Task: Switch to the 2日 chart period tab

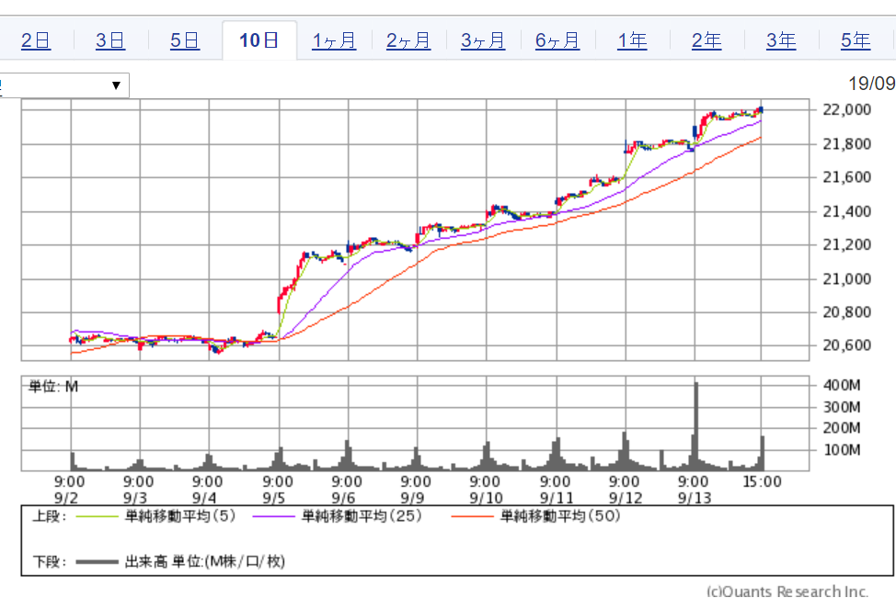Action: [x=36, y=40]
